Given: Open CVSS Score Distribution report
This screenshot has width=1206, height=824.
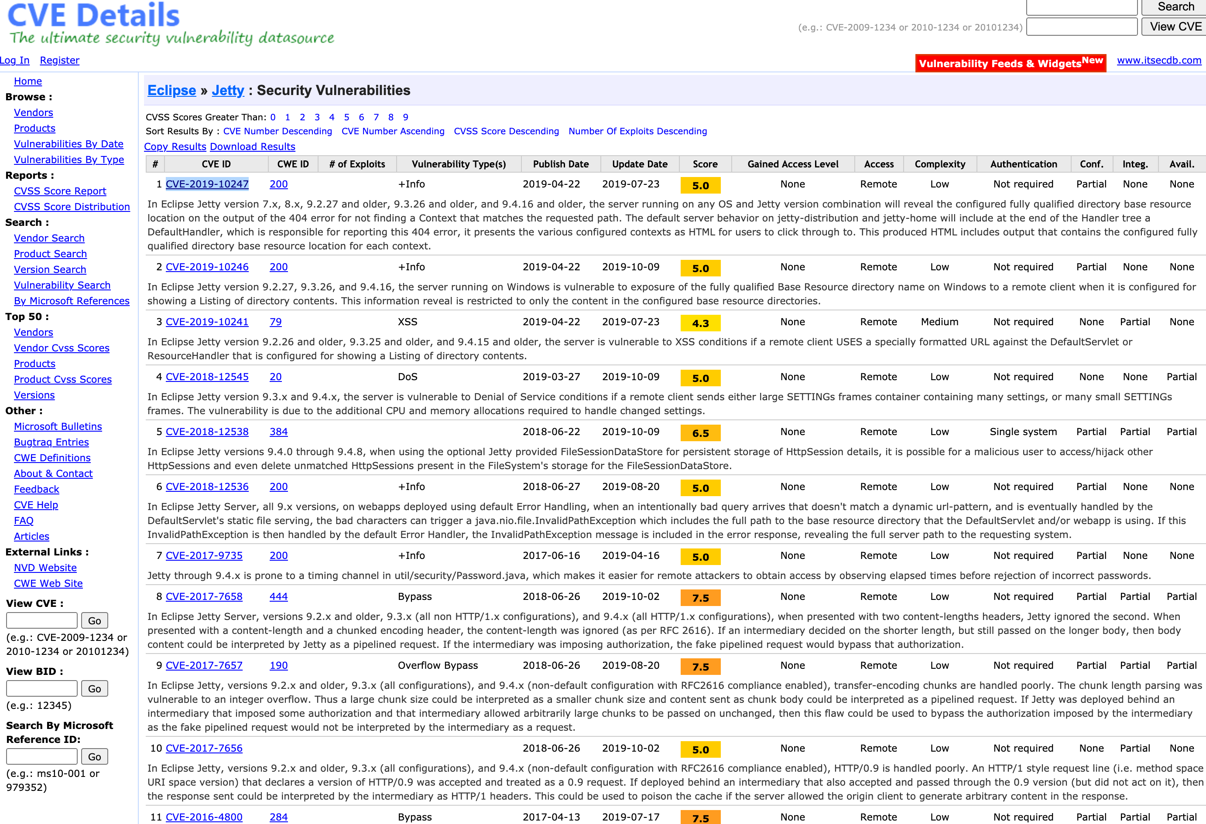Looking at the screenshot, I should point(72,206).
